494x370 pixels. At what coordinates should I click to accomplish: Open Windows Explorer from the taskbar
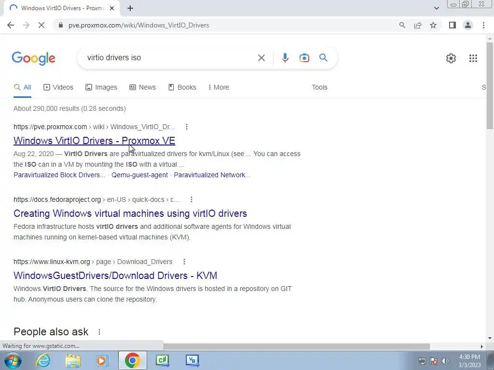(x=73, y=360)
